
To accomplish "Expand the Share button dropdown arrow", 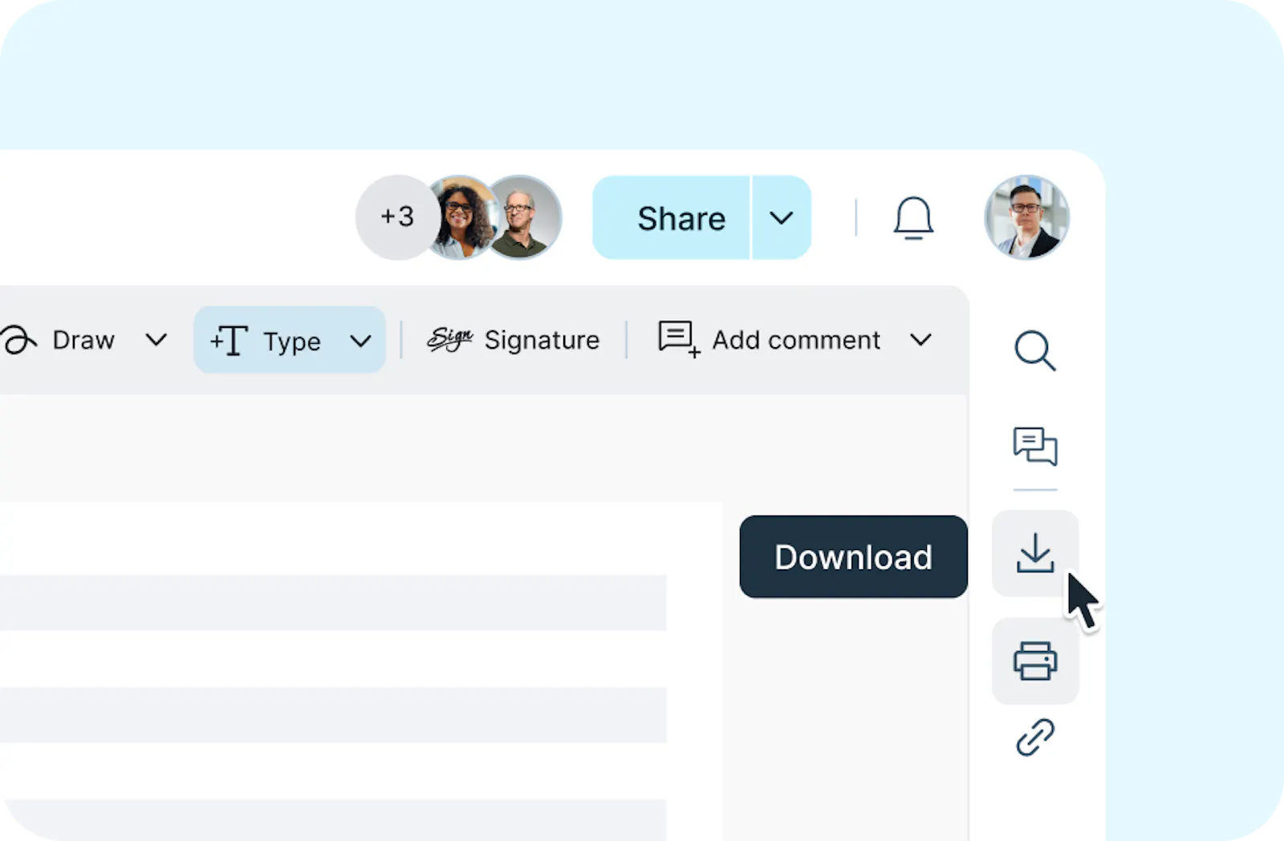I will [781, 217].
